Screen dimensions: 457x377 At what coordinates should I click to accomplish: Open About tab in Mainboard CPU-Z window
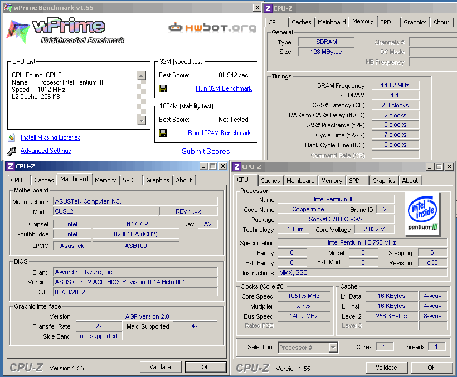click(184, 180)
